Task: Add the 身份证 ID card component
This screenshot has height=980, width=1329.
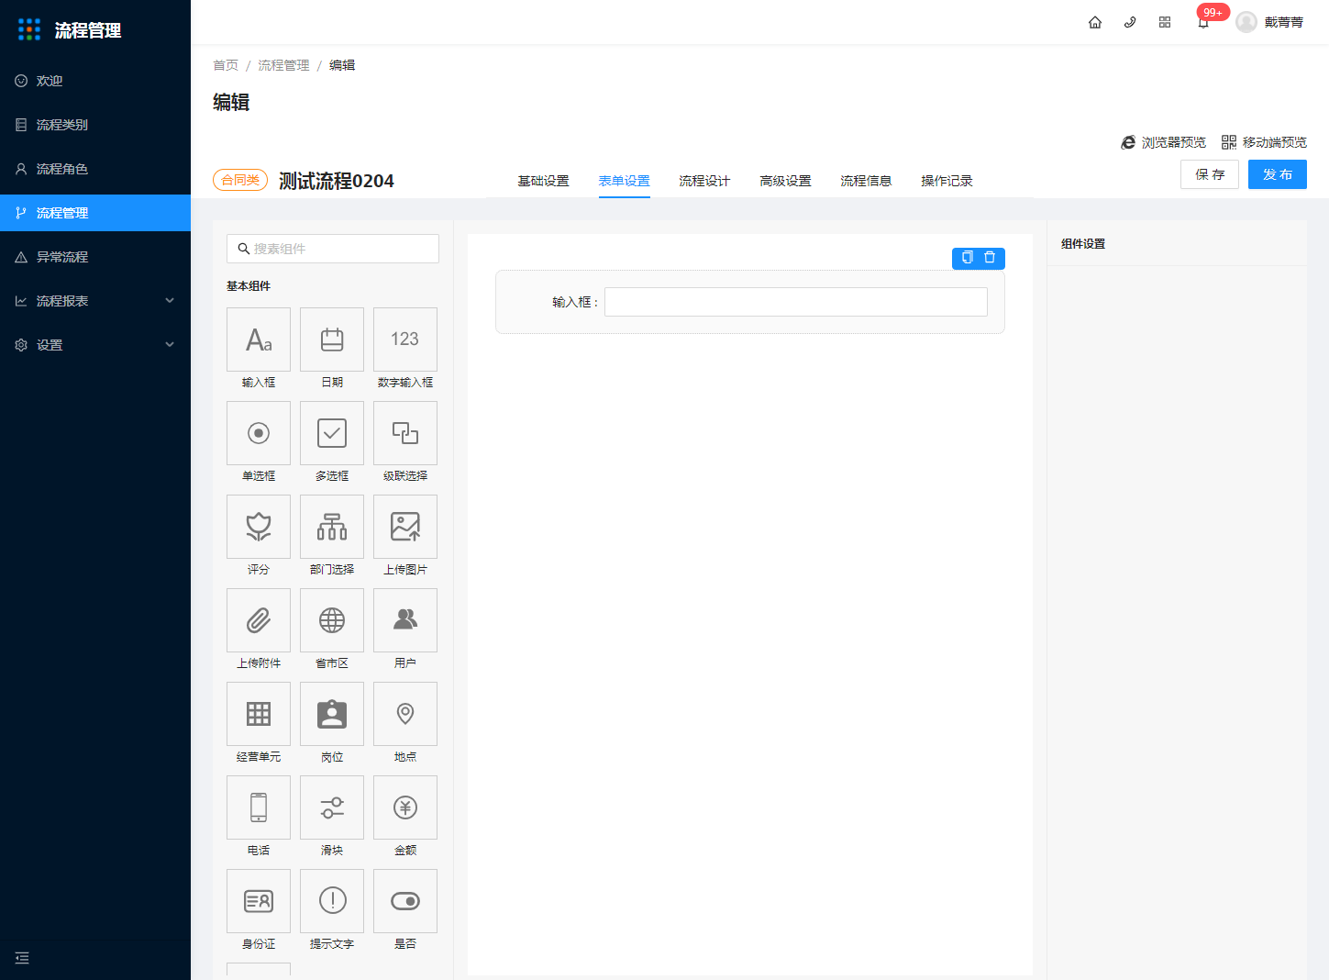Action: 259,901
